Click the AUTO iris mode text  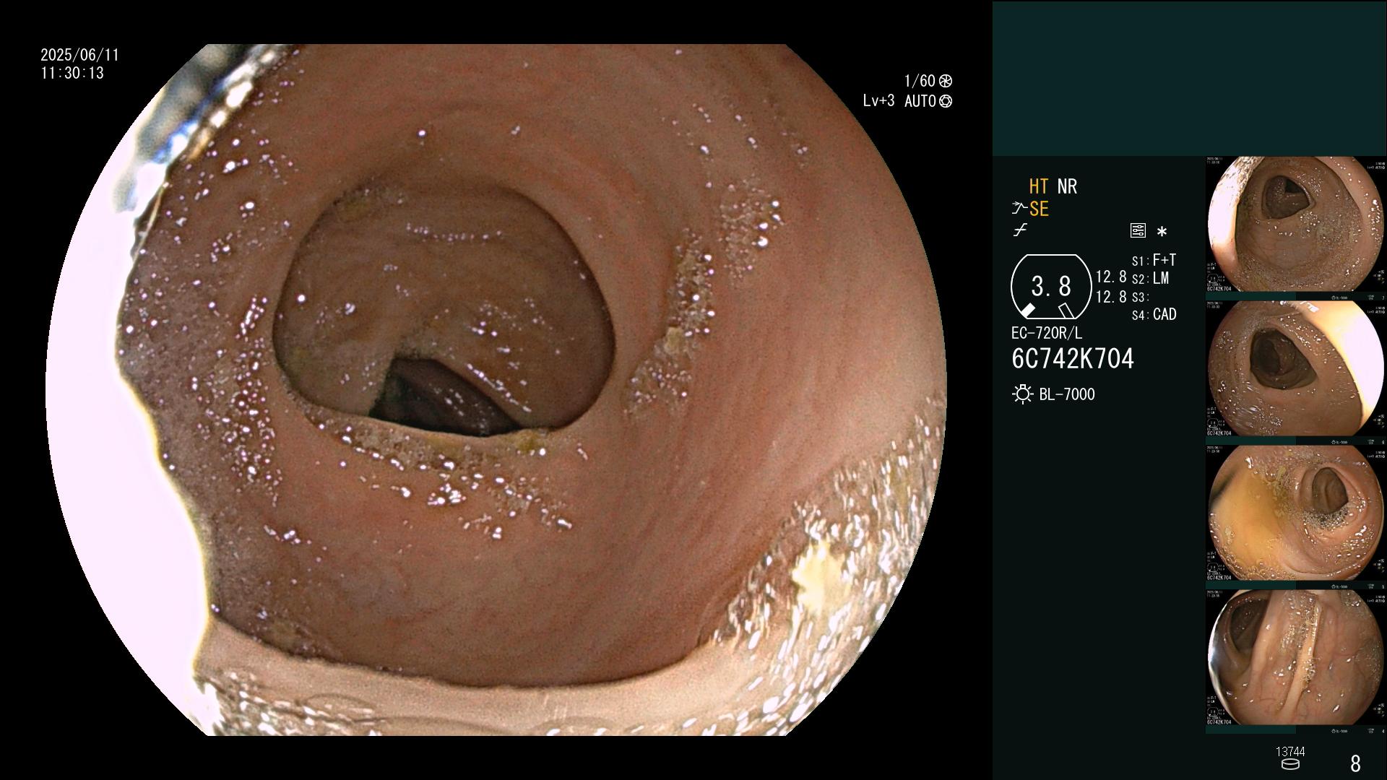(920, 101)
